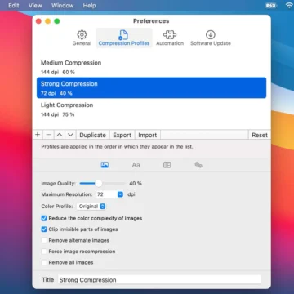Open the Maximum Resolution dropdown arrow
This screenshot has width=294, height=294.
coord(120,194)
